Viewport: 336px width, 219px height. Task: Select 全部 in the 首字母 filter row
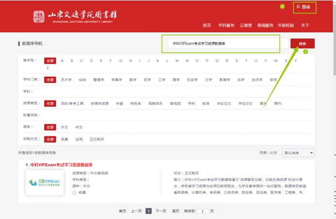[50, 61]
